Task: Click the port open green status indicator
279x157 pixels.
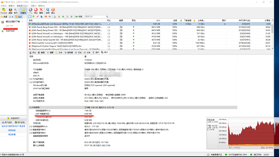Action: point(251,155)
